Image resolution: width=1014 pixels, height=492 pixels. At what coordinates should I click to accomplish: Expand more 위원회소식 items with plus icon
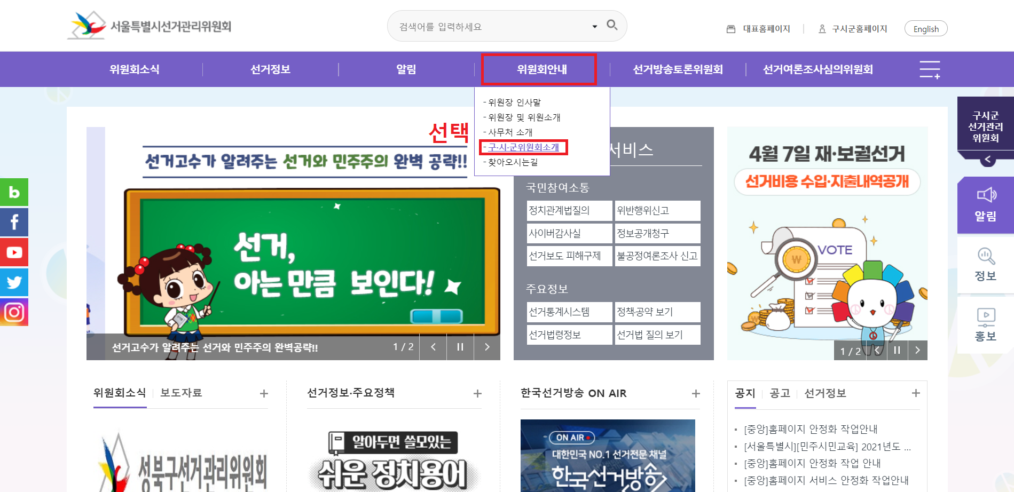tap(264, 393)
